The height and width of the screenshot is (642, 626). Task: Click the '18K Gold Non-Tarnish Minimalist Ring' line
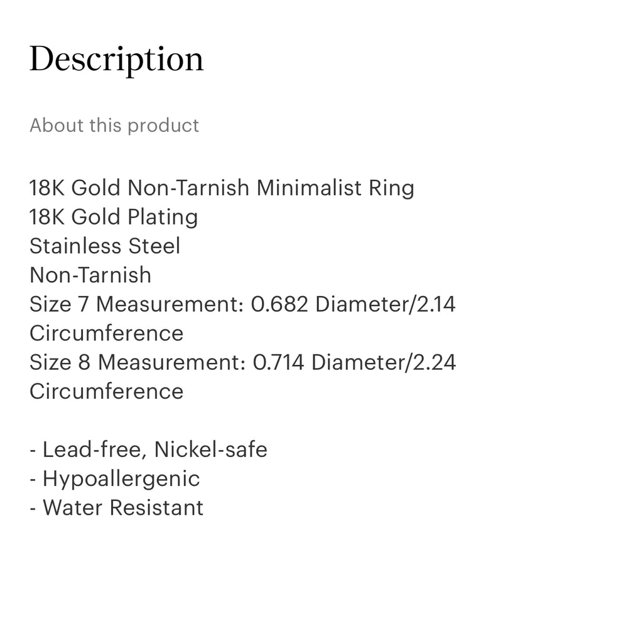[x=222, y=188]
